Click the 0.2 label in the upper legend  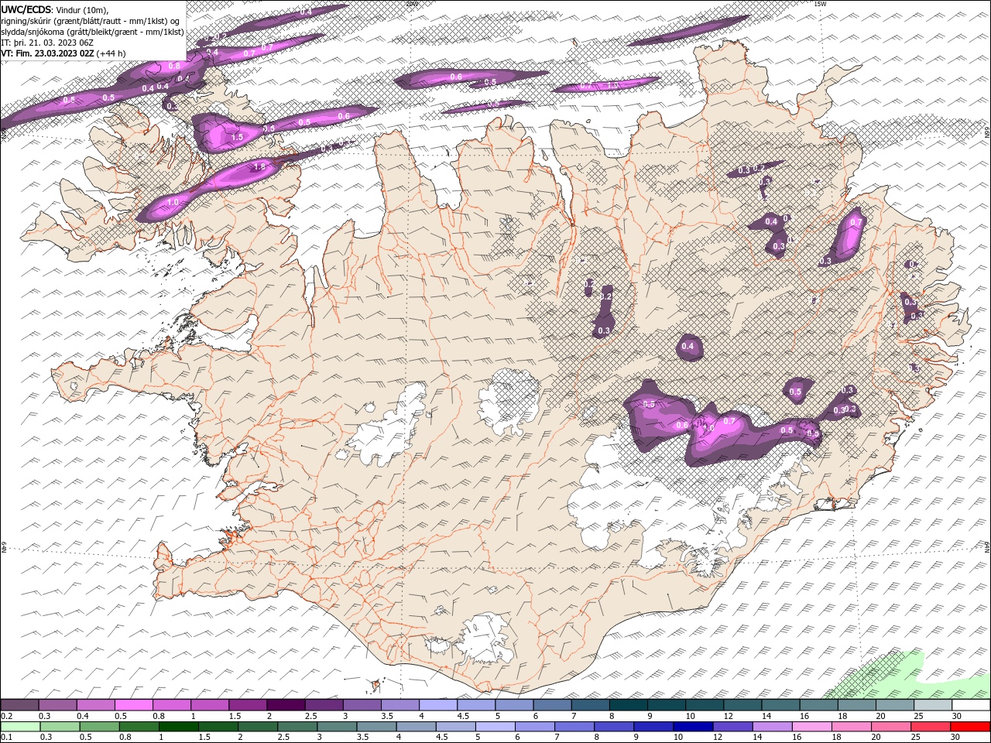(x=7, y=716)
